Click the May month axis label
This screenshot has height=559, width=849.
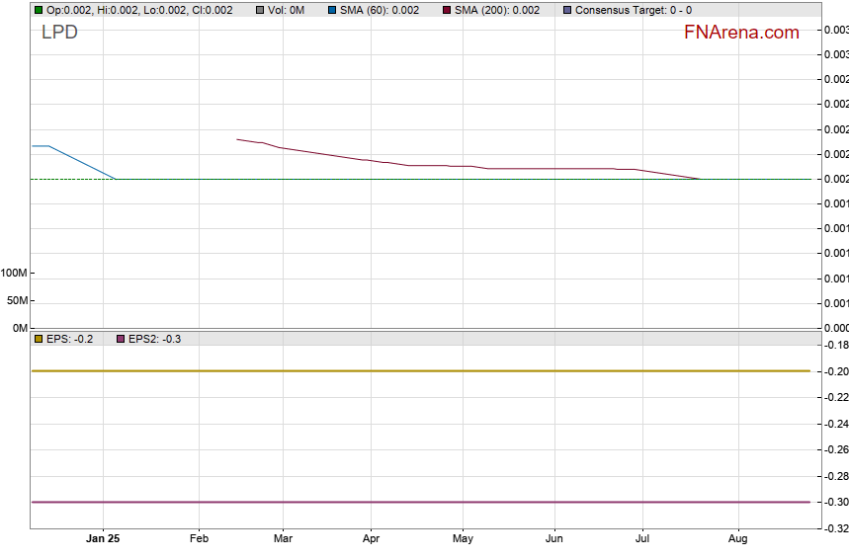coord(463,539)
